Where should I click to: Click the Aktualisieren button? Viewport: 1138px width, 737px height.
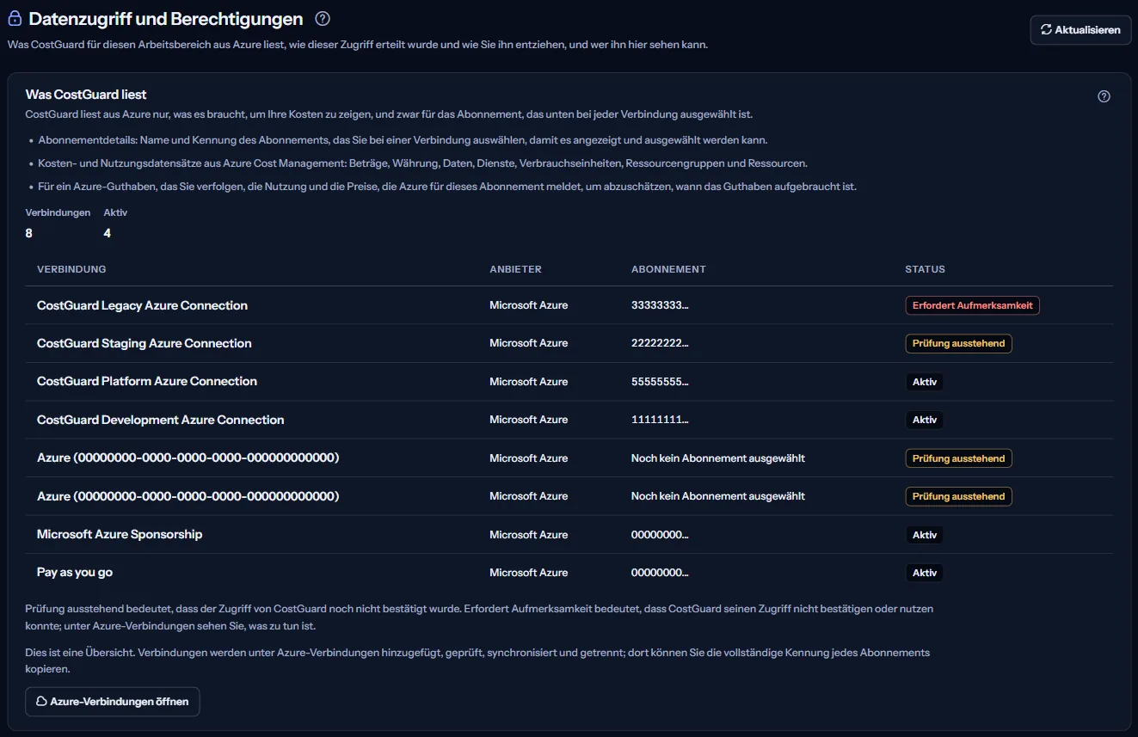coord(1080,29)
